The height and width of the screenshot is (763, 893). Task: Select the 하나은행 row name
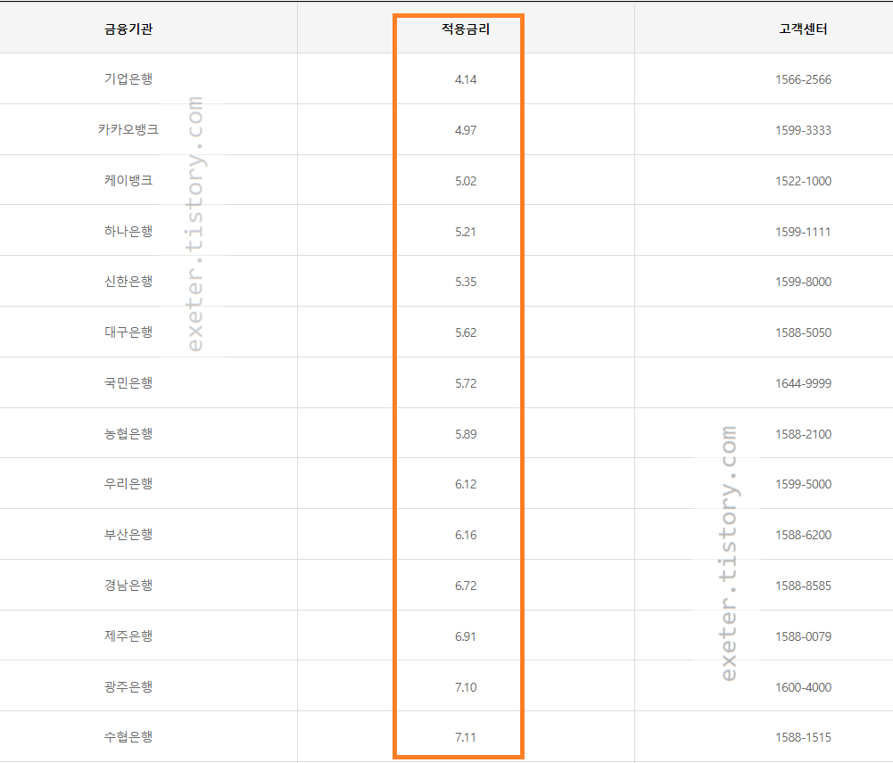pos(128,231)
